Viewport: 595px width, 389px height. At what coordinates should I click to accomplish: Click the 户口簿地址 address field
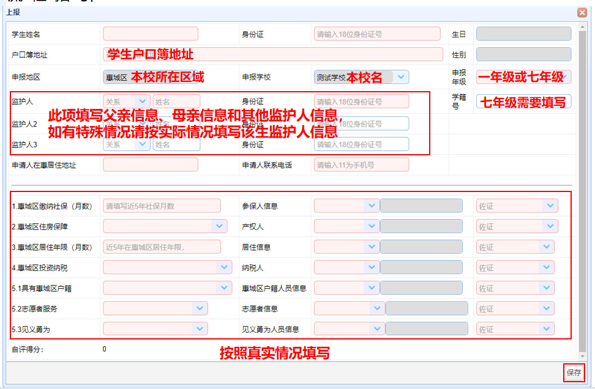pos(273,54)
